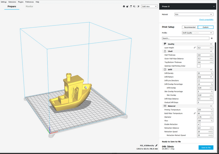
Task: Click the Infill Wipe Distance field
Action: tap(205, 99)
